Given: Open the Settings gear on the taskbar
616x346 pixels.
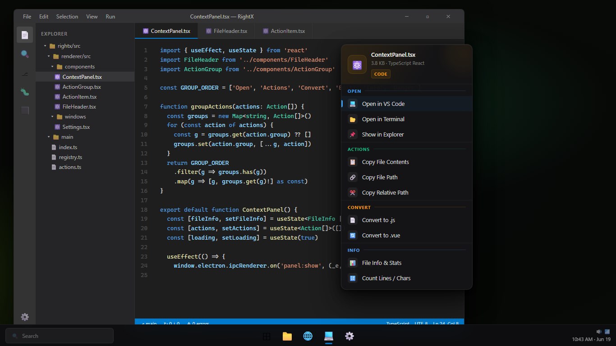Looking at the screenshot, I should point(349,336).
